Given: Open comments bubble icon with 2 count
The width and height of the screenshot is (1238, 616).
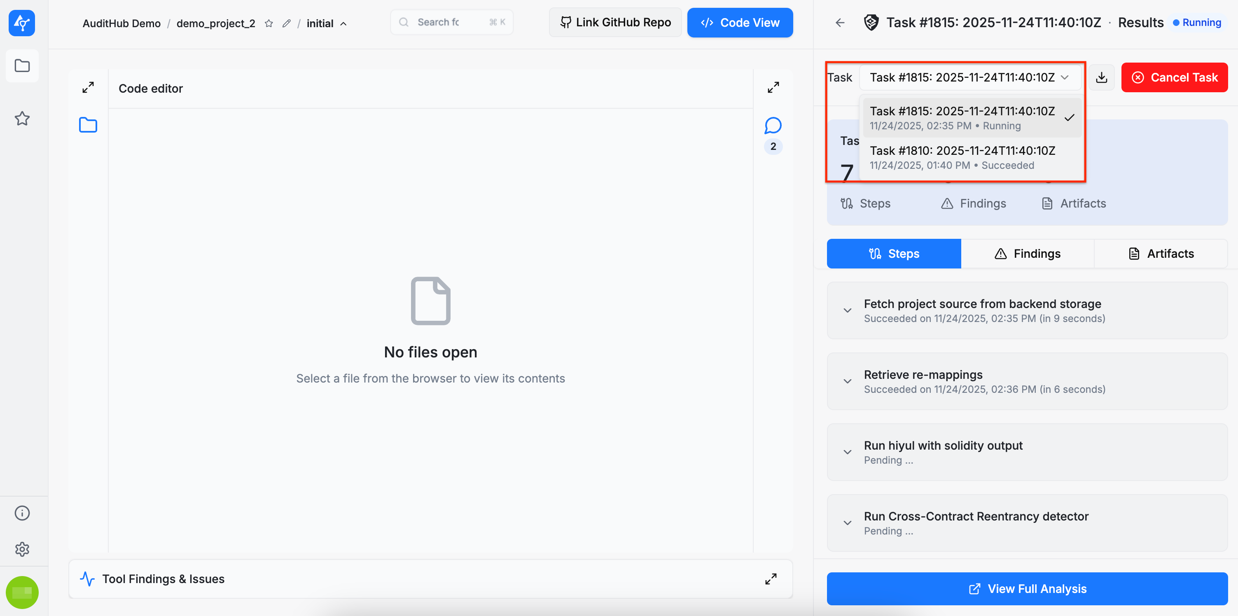Looking at the screenshot, I should (773, 126).
